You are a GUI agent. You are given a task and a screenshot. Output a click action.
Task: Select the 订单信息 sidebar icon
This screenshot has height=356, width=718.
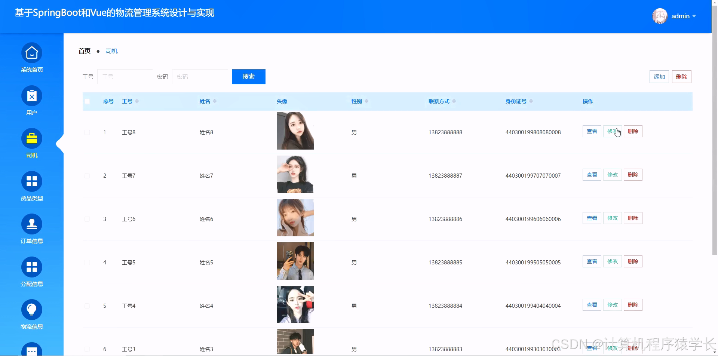coord(31,224)
